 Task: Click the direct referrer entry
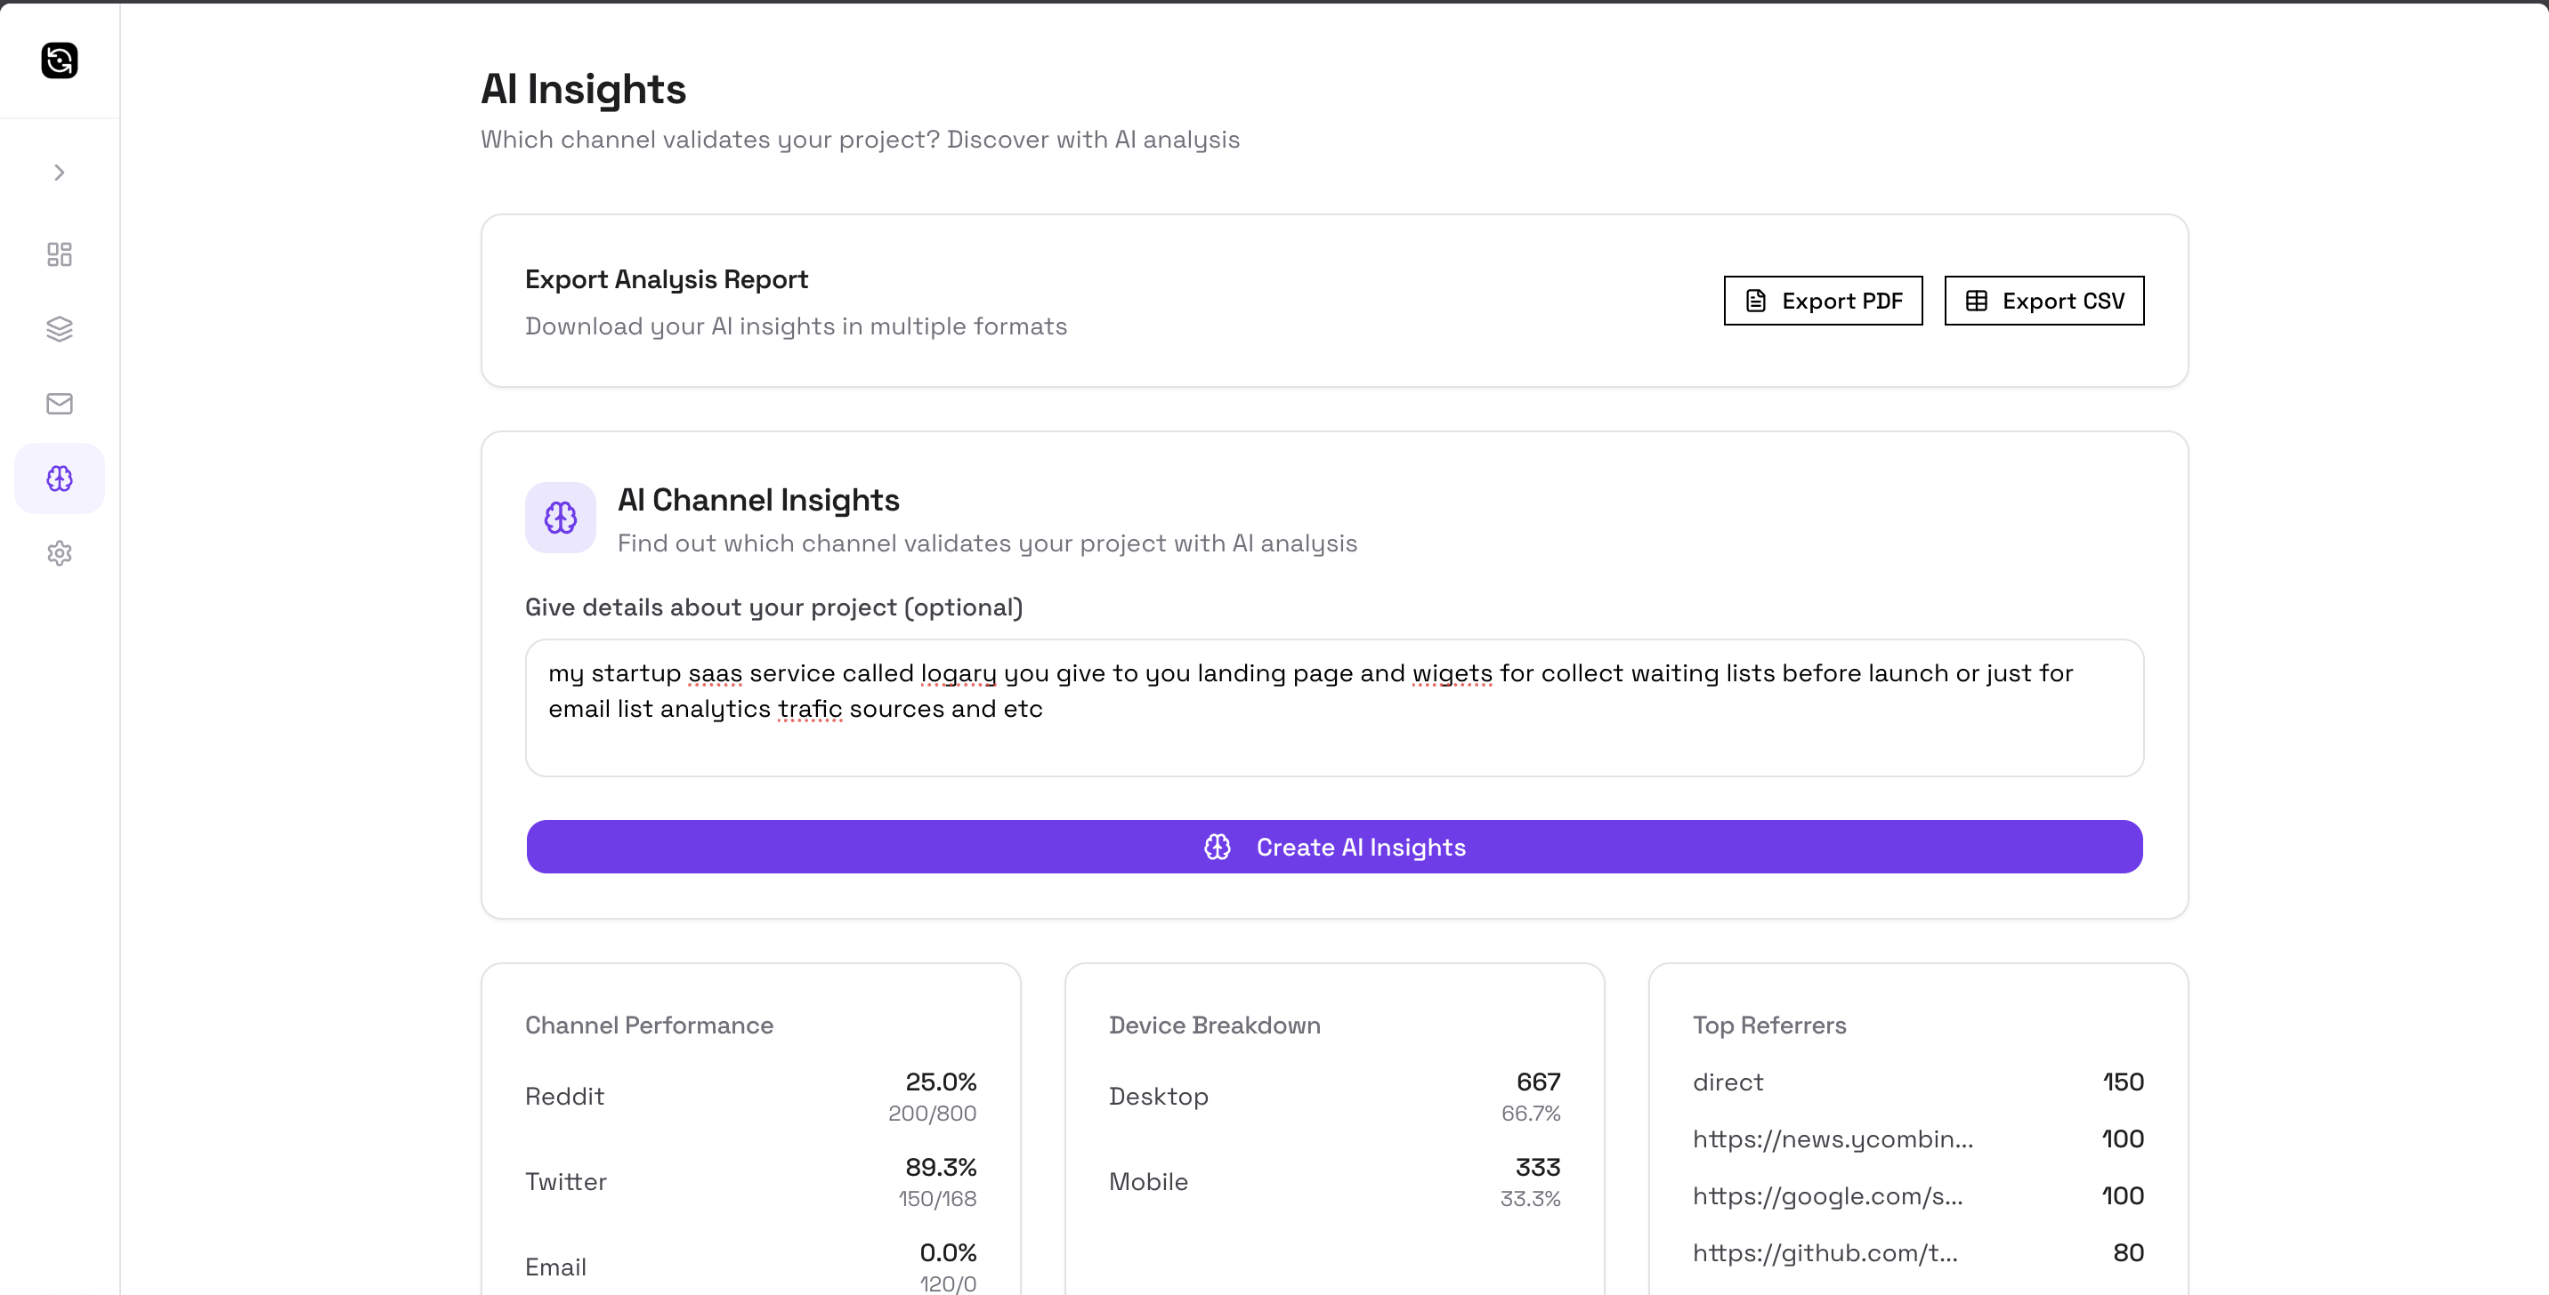1728,1082
